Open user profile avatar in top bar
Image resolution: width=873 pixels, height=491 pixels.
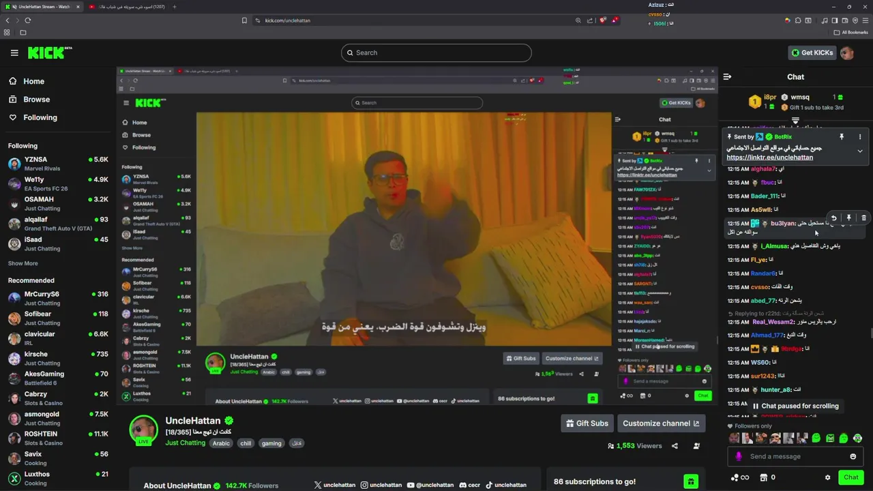(x=847, y=53)
